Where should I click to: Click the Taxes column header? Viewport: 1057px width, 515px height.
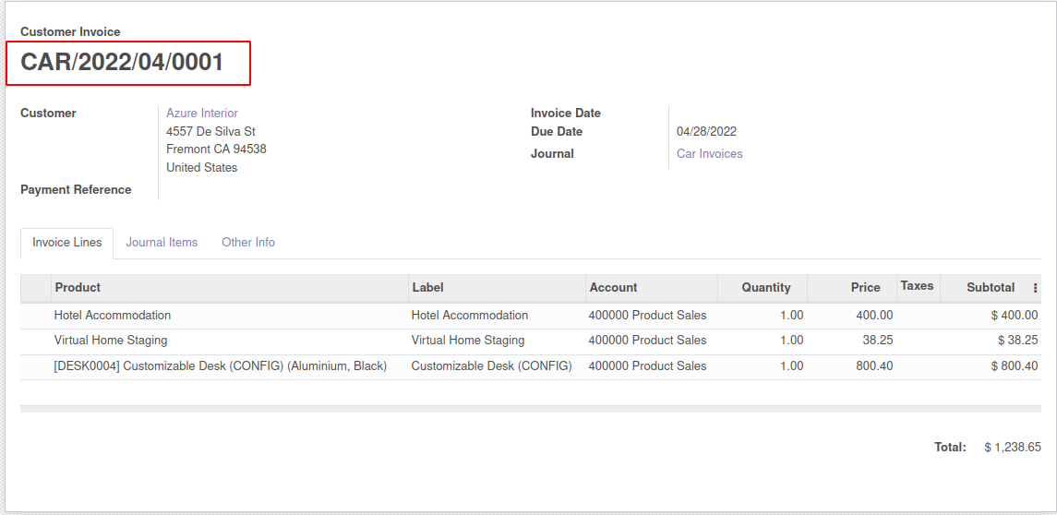coord(917,286)
